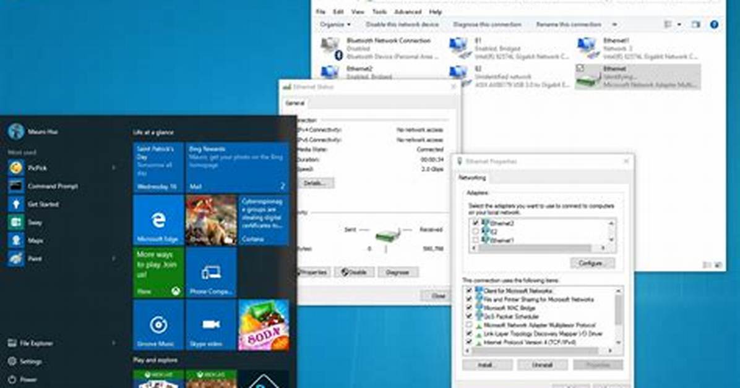Check the Ethernet1 adapter checkbox
The image size is (740, 388).
click(475, 240)
